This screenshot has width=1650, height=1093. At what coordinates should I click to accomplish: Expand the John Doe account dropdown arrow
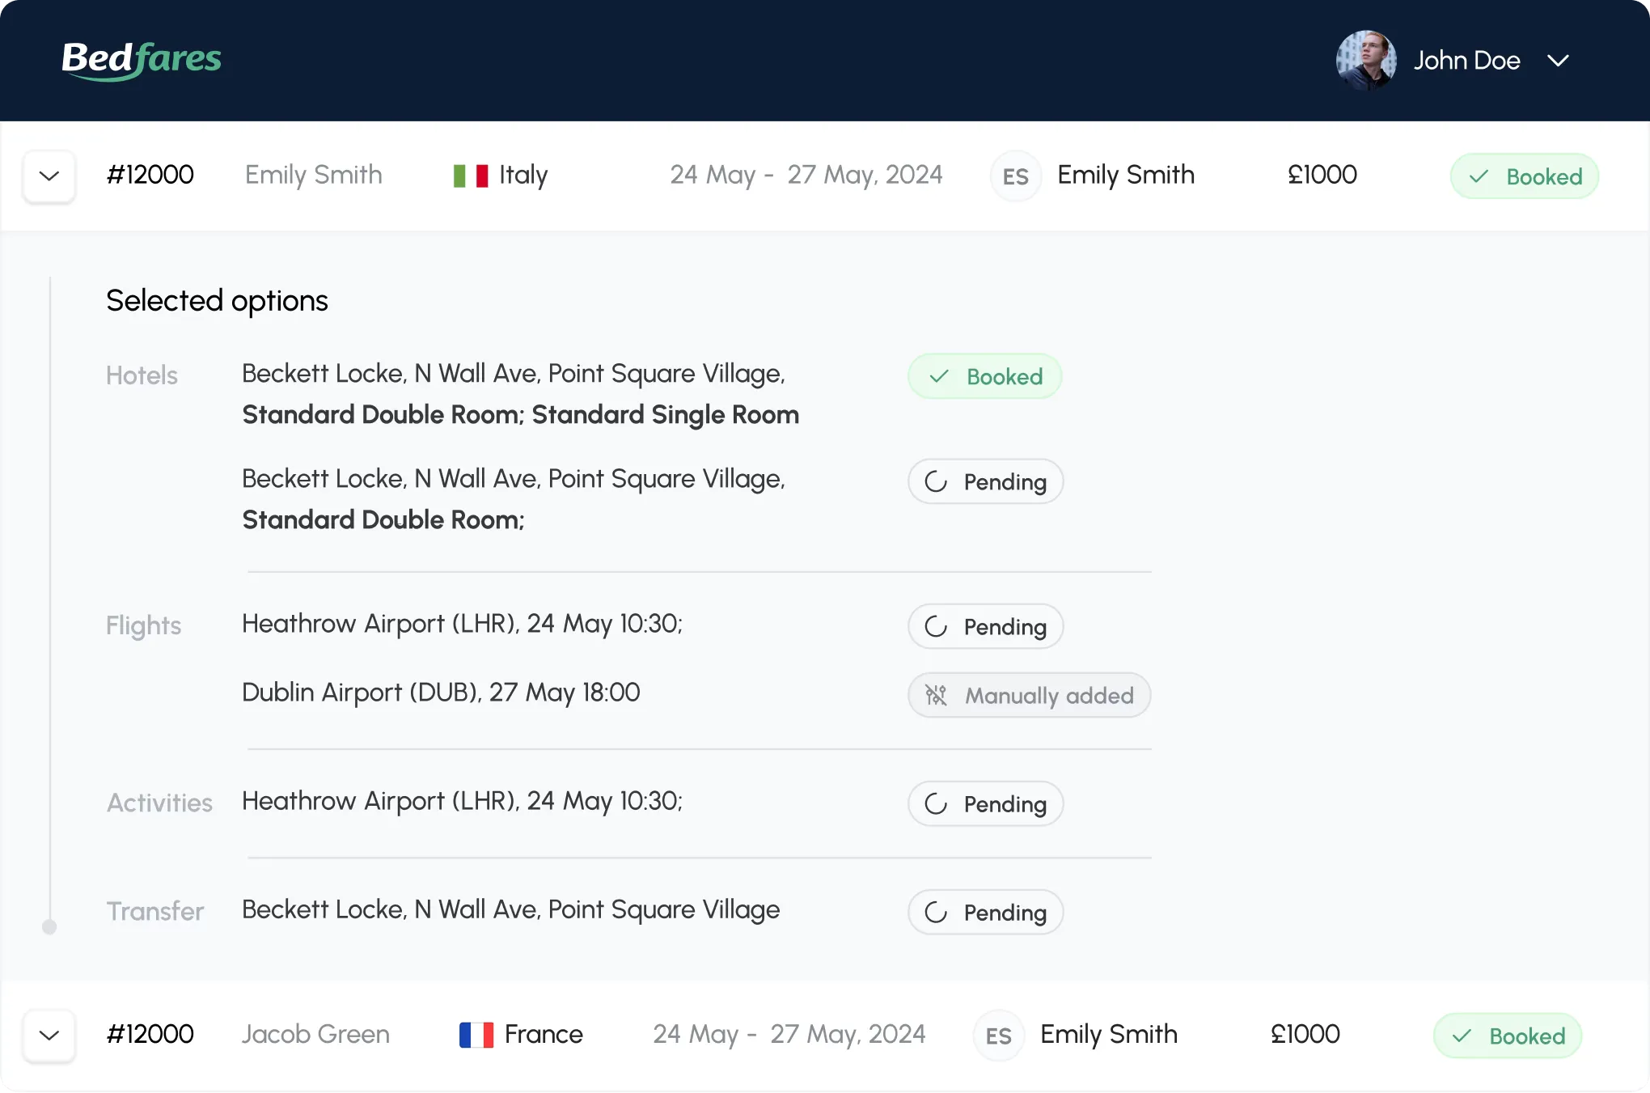(1558, 61)
